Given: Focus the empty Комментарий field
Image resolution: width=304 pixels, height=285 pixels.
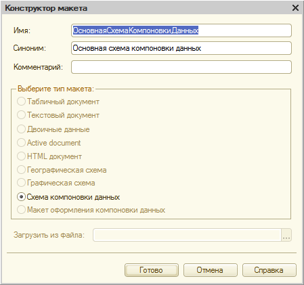Looking at the screenshot, I should 181,67.
